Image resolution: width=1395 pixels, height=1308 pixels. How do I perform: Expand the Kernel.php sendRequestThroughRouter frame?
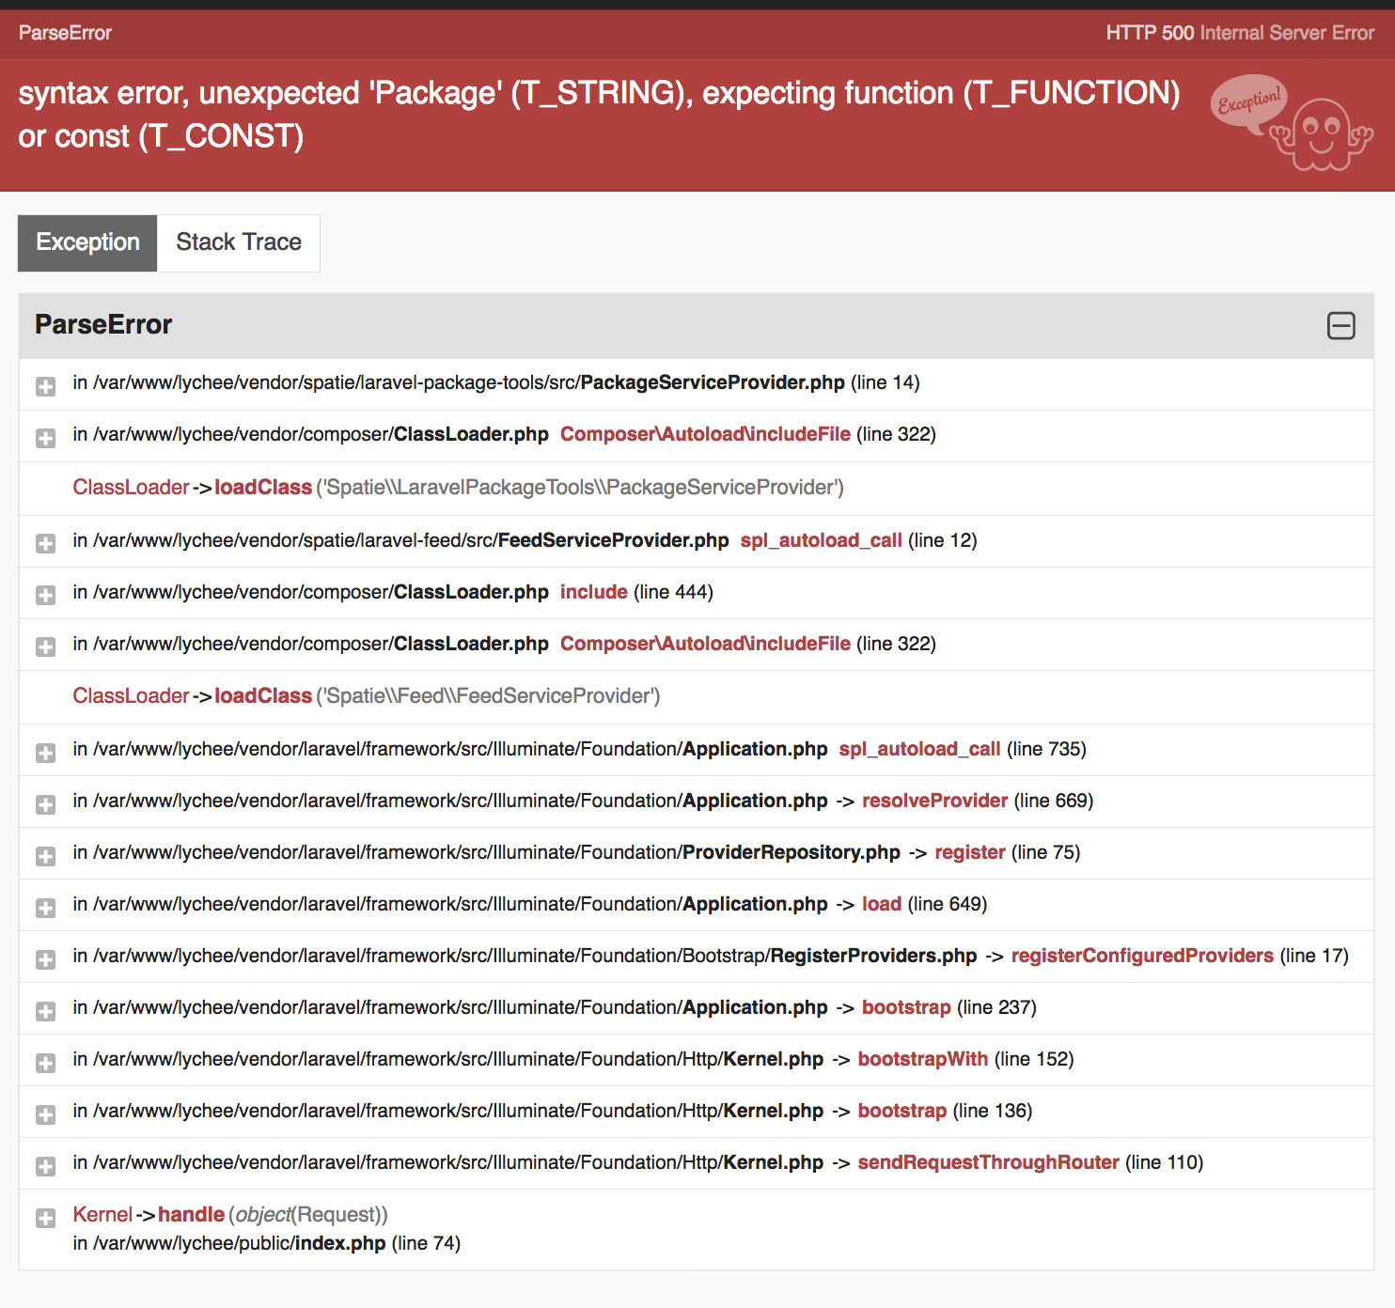[x=45, y=1165]
